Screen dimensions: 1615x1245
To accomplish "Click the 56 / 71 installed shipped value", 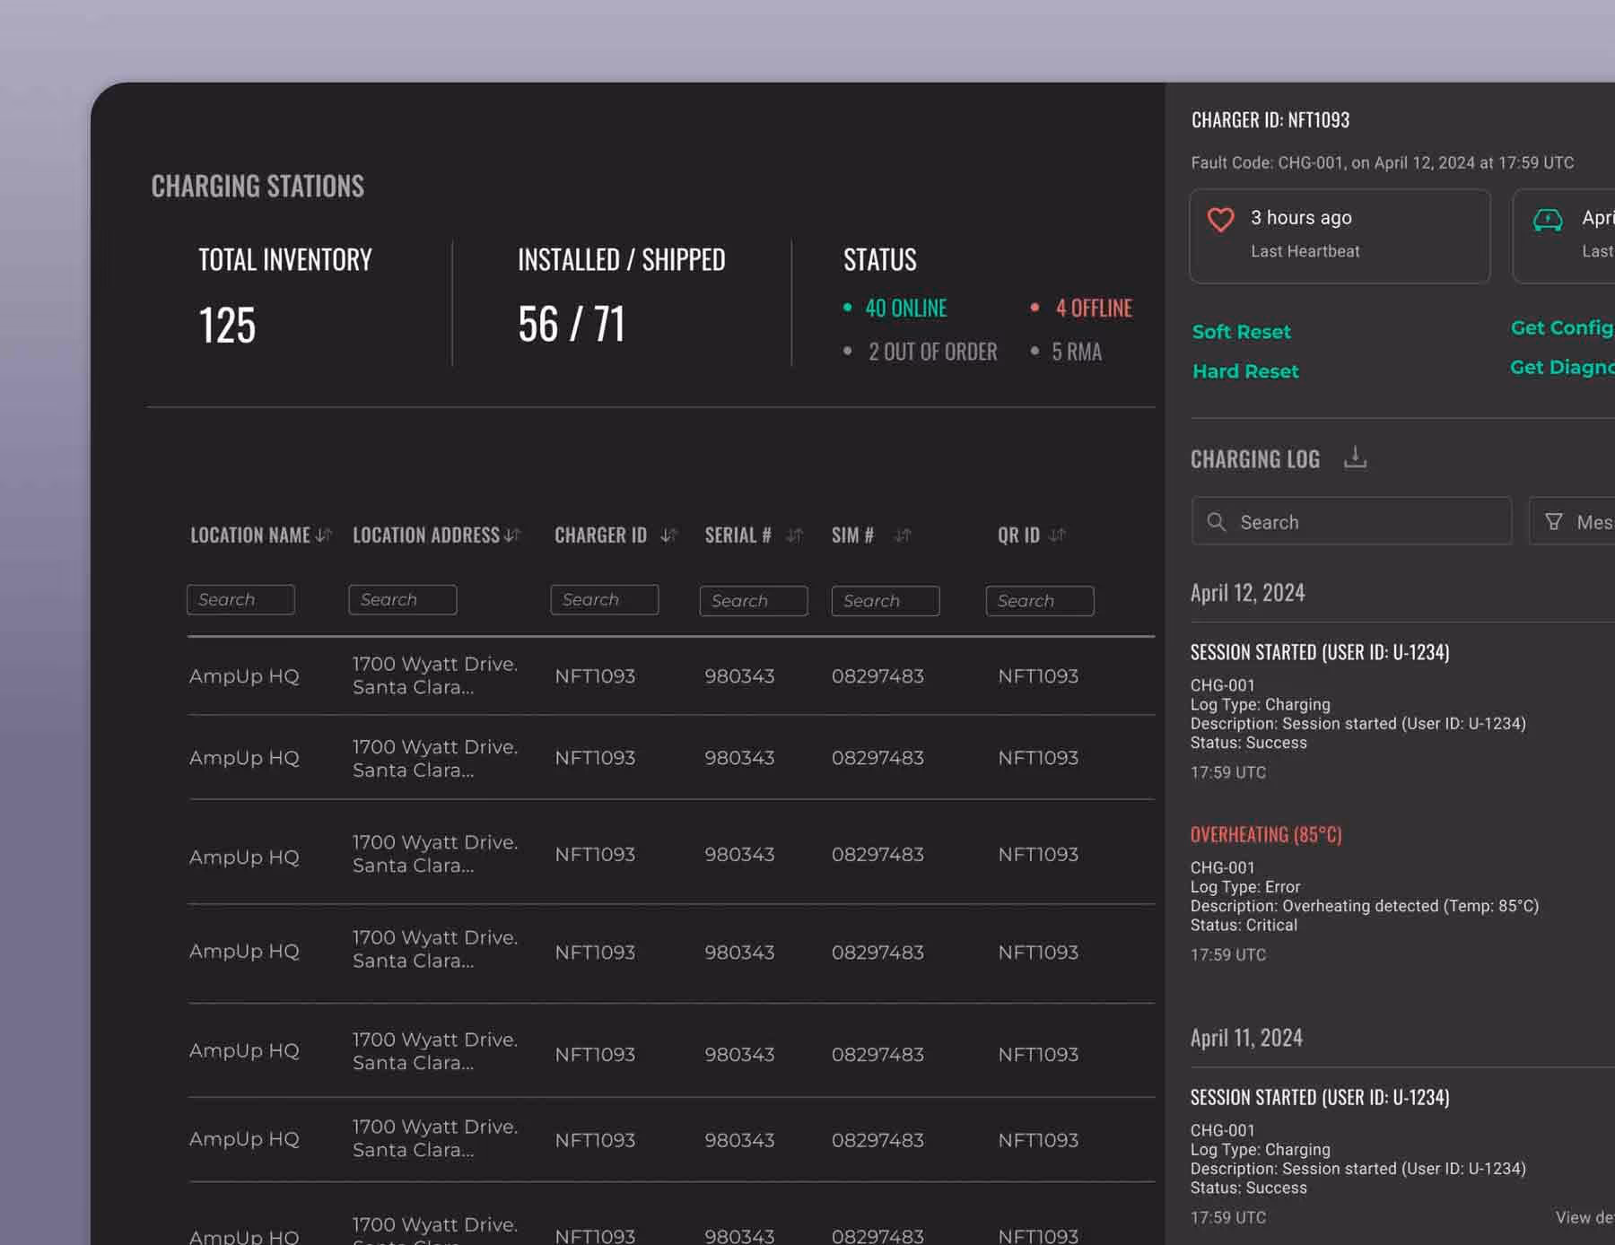I will pyautogui.click(x=572, y=324).
